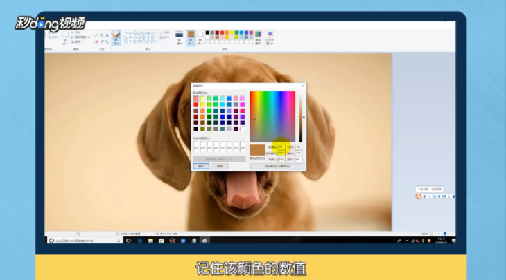Select the Fill with color bucket tool
This screenshot has width=506, height=280.
point(102,35)
